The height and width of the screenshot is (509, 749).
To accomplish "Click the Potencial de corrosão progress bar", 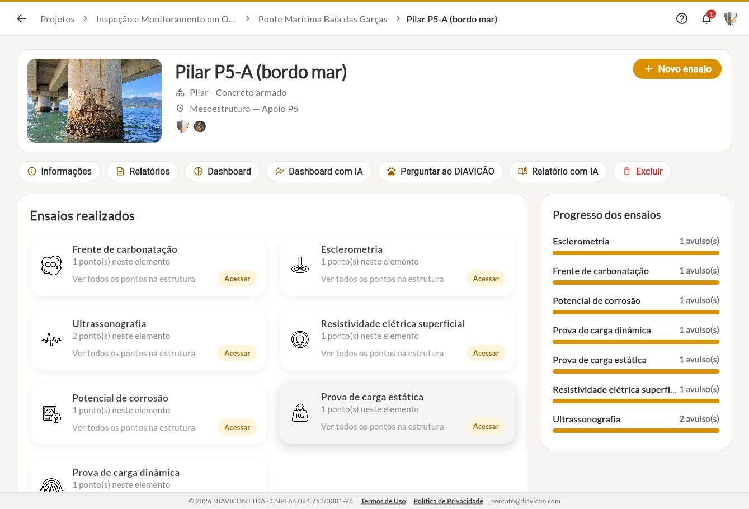I will click(x=636, y=312).
